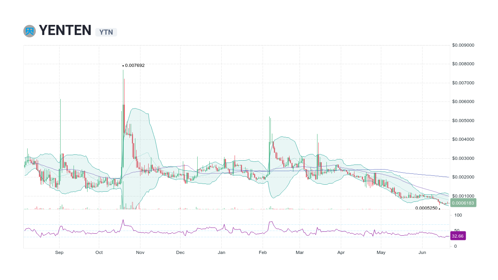Image resolution: width=498 pixels, height=280 pixels.
Task: Click the Feb date axis label
Action: pos(263,252)
